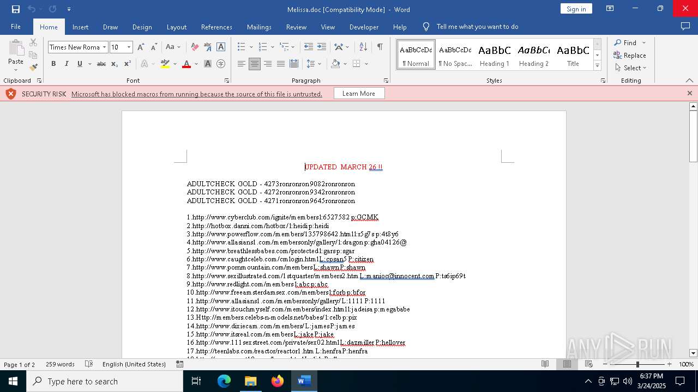Click the proofing errors status bar icon
This screenshot has width=698, height=392.
click(x=89, y=364)
